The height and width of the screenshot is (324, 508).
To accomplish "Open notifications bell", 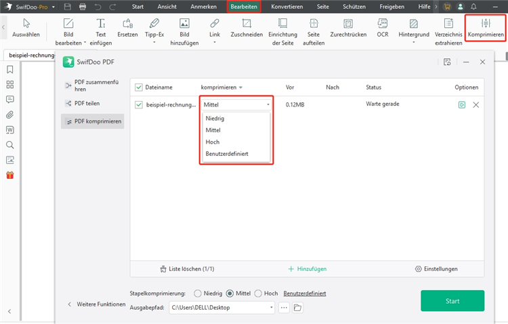I will [x=473, y=7].
